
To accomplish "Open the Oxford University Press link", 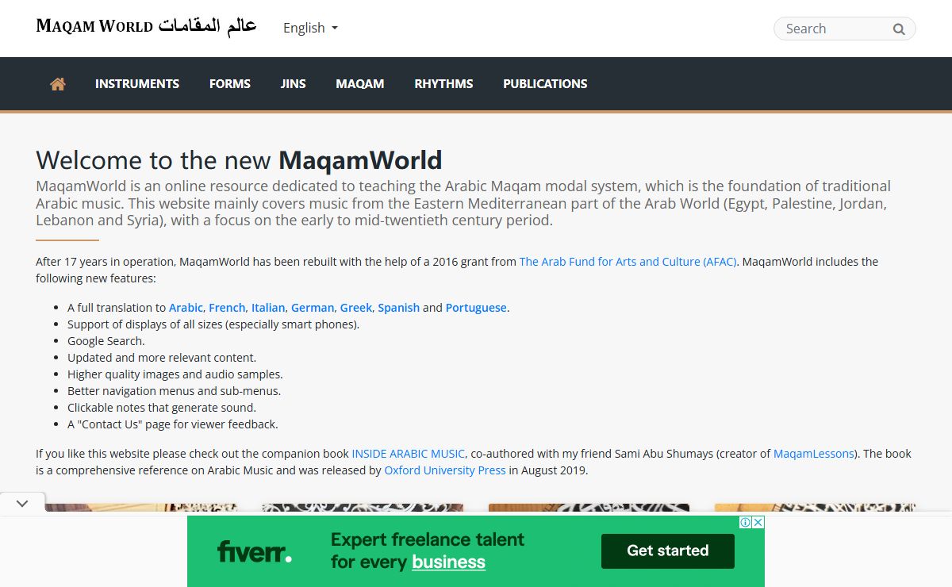I will pyautogui.click(x=445, y=470).
